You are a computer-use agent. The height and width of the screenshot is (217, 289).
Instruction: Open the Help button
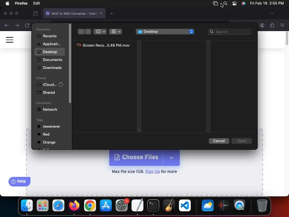pyautogui.click(x=19, y=182)
